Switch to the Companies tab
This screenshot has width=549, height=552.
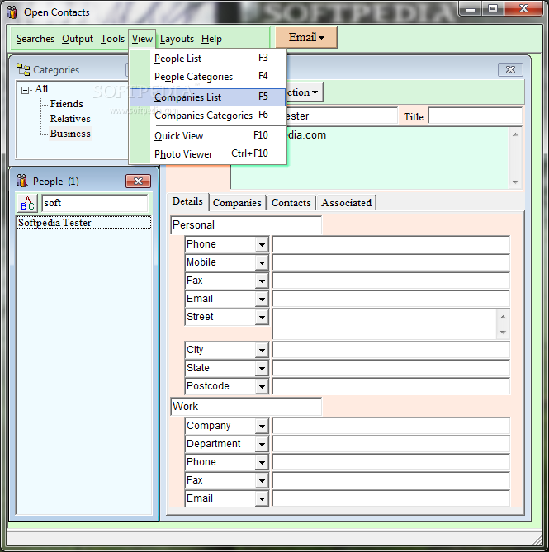coord(237,203)
